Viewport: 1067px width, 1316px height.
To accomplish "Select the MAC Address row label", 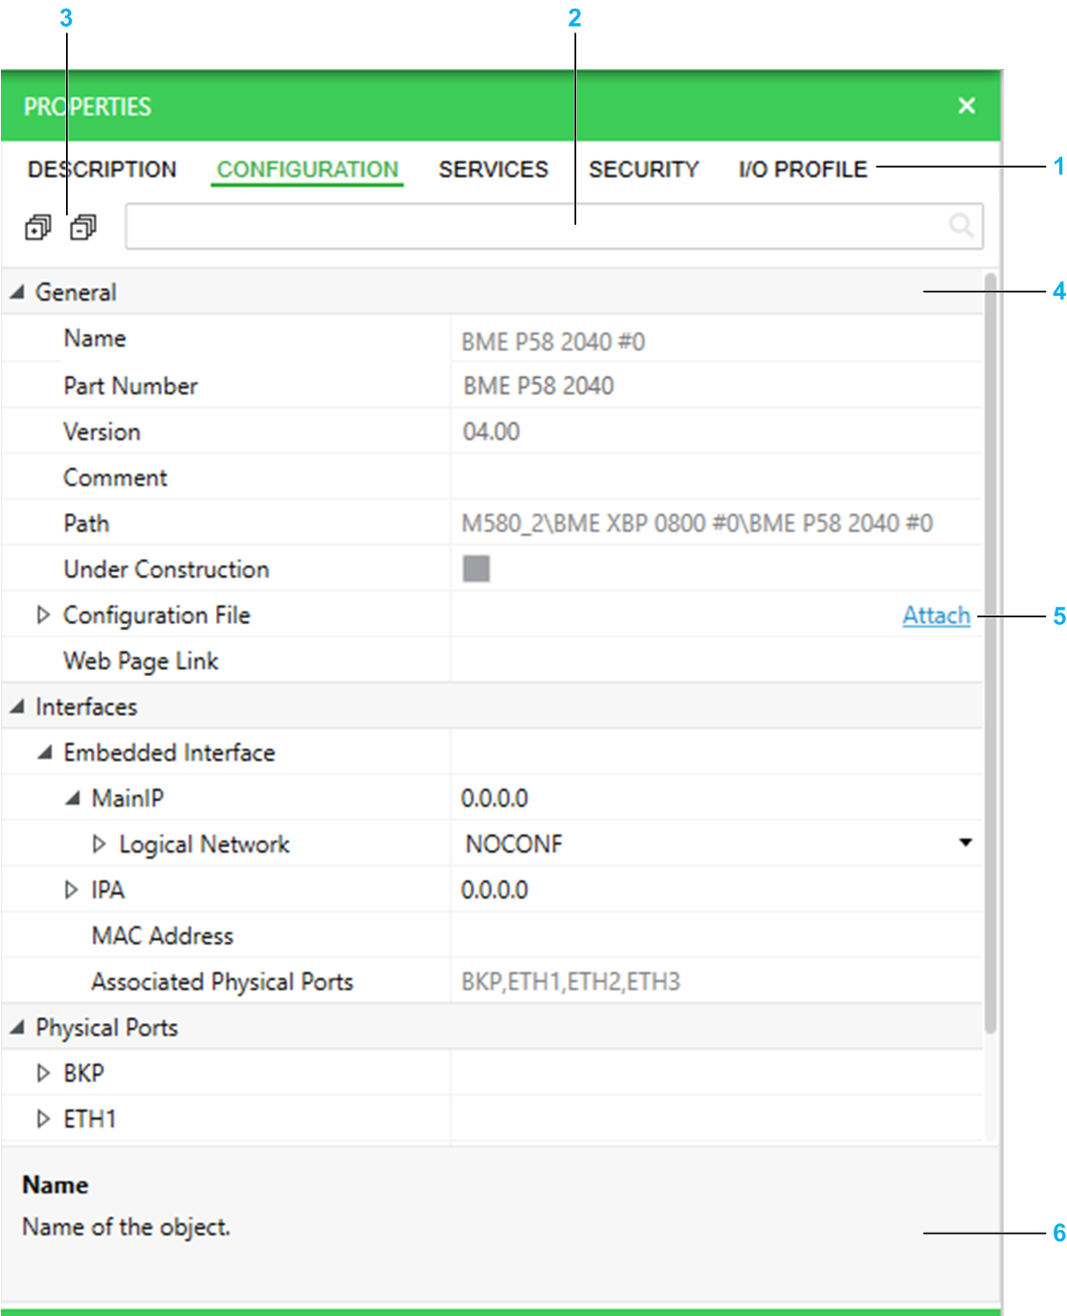I will (x=163, y=936).
